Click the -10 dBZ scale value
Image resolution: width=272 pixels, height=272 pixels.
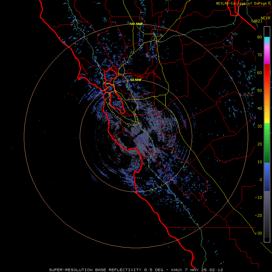click(x=258, y=198)
